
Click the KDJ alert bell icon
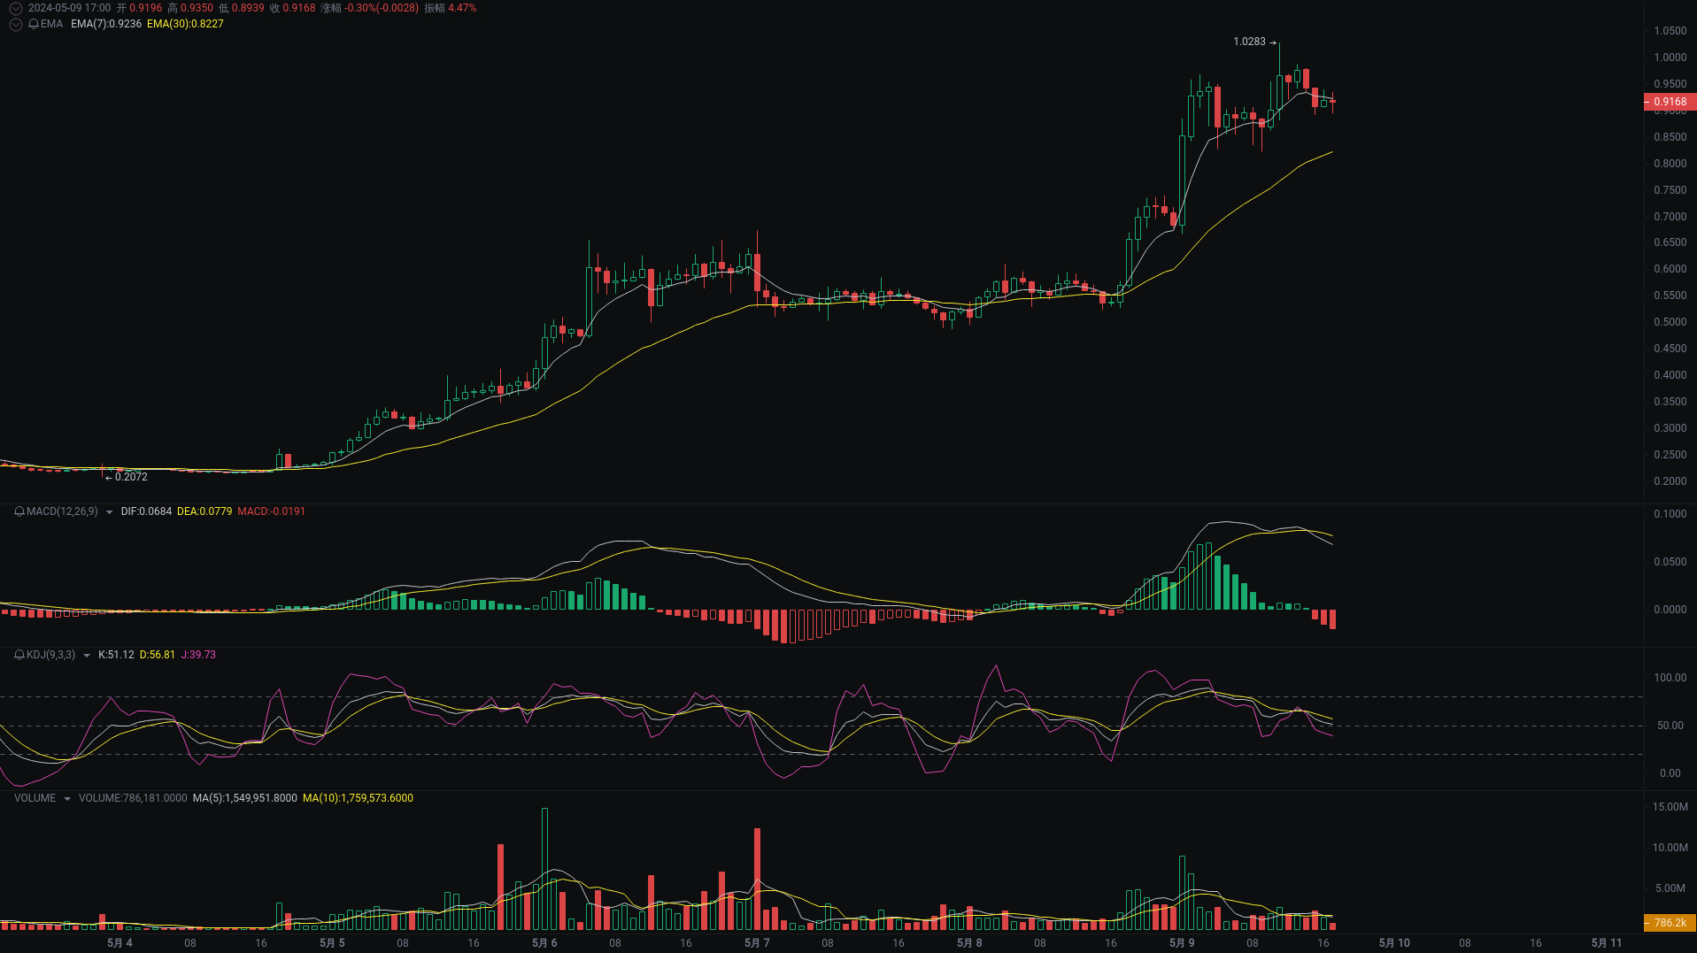[x=18, y=655]
